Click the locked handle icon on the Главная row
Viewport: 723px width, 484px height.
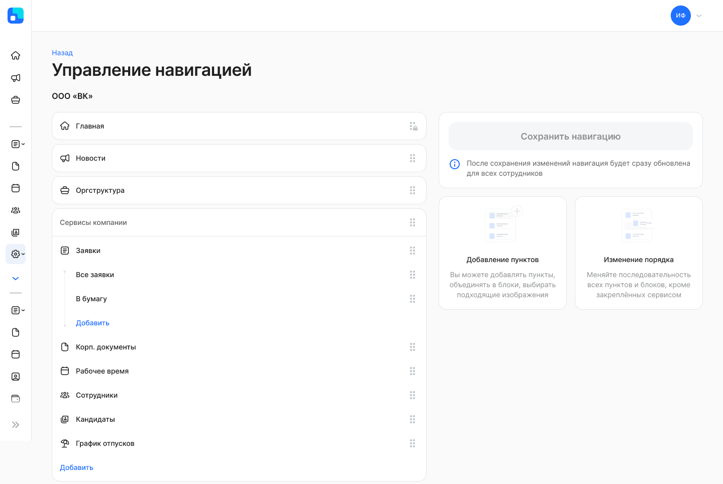click(x=413, y=127)
